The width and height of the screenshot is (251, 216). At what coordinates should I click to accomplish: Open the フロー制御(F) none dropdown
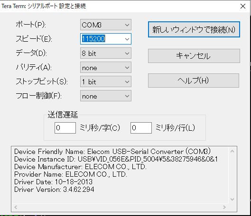pyautogui.click(x=106, y=96)
